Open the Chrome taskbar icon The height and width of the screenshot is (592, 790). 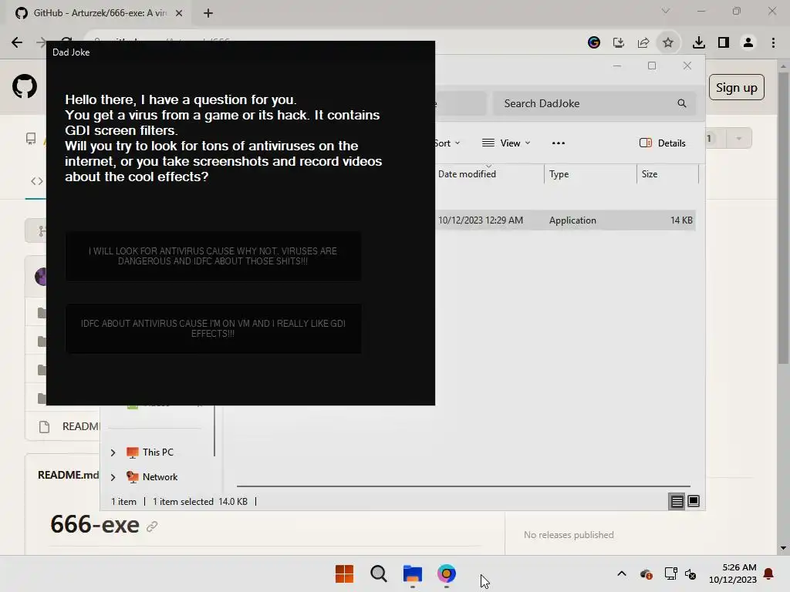tap(447, 573)
